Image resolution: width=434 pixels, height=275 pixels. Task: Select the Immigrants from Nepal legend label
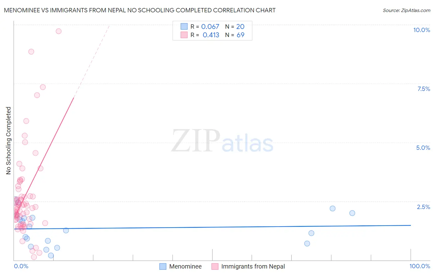[253, 266]
